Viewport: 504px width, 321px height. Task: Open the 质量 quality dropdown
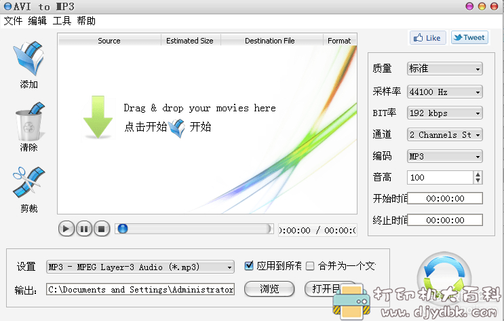click(x=444, y=69)
